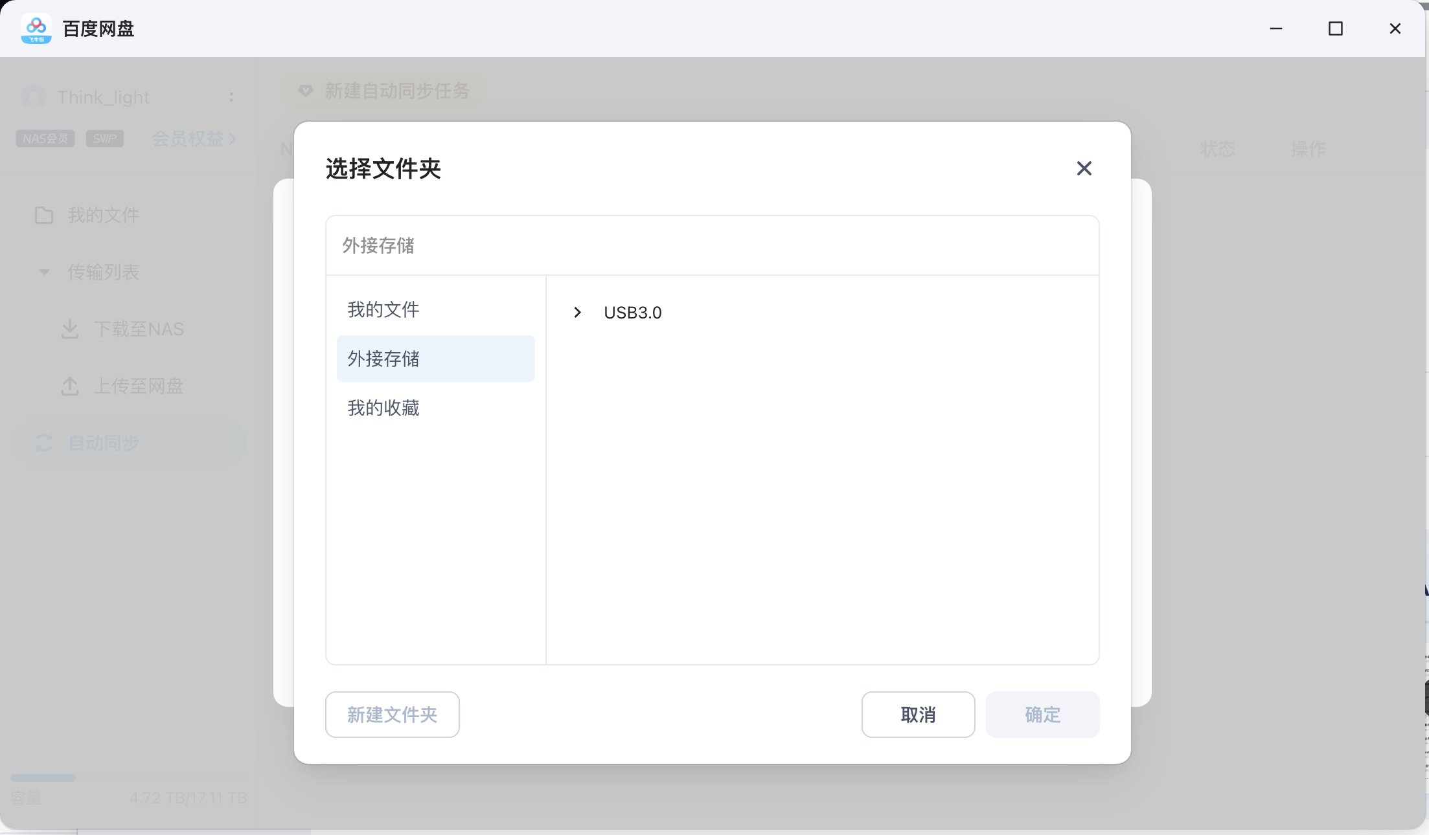
Task: Click the sync icon beside 自动同步
Action: 44,443
